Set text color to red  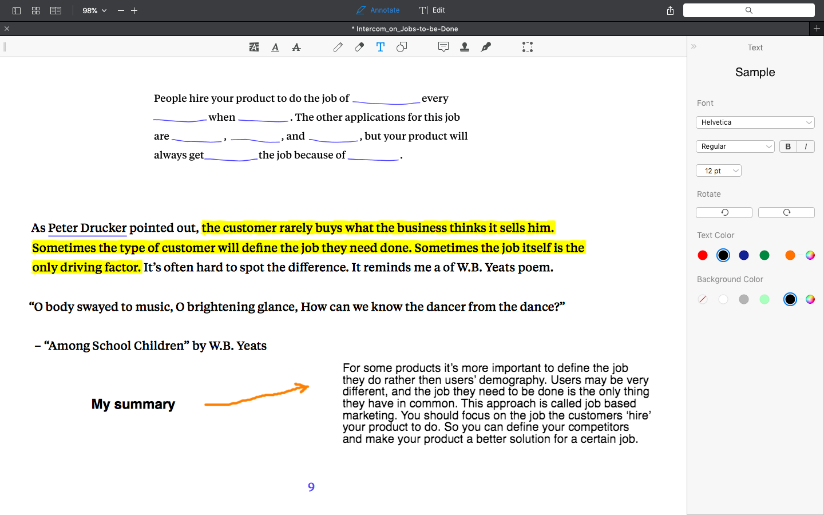tap(703, 255)
